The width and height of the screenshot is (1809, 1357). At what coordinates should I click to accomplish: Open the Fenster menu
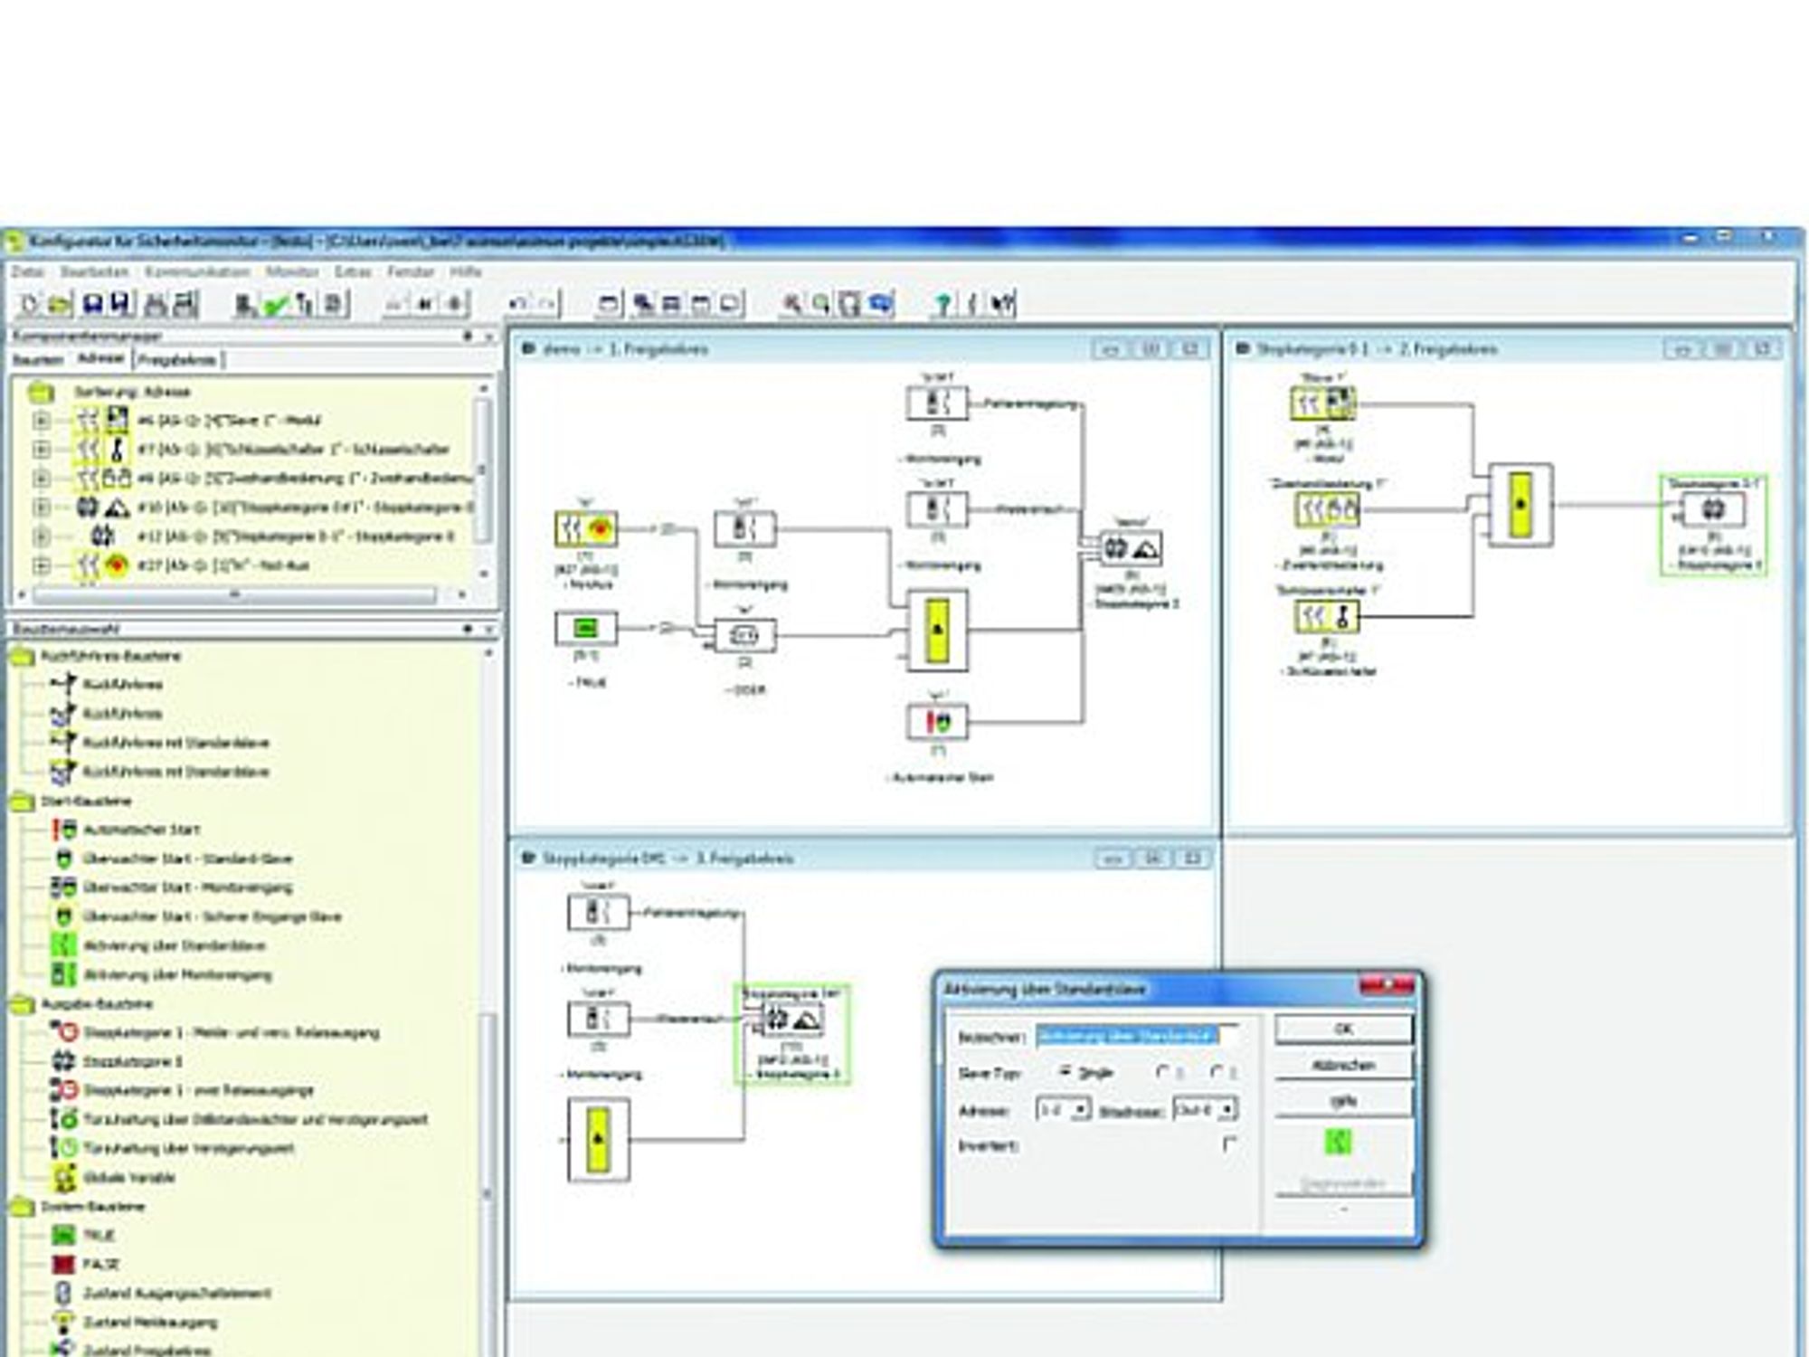pos(411,271)
